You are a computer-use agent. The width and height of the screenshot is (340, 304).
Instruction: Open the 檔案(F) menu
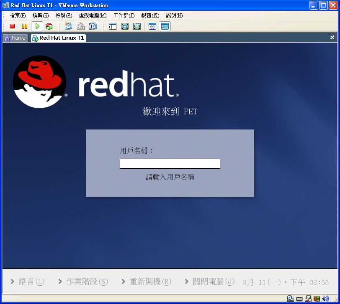pos(18,15)
